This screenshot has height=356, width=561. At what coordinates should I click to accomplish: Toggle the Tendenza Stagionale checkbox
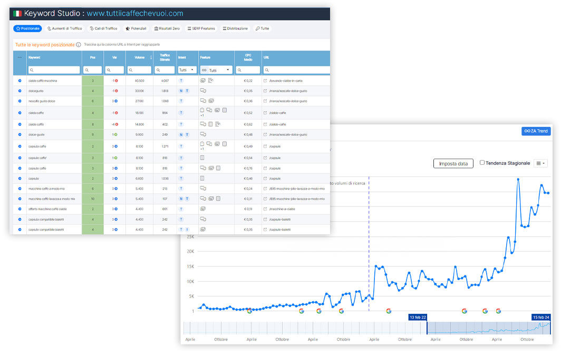[482, 163]
